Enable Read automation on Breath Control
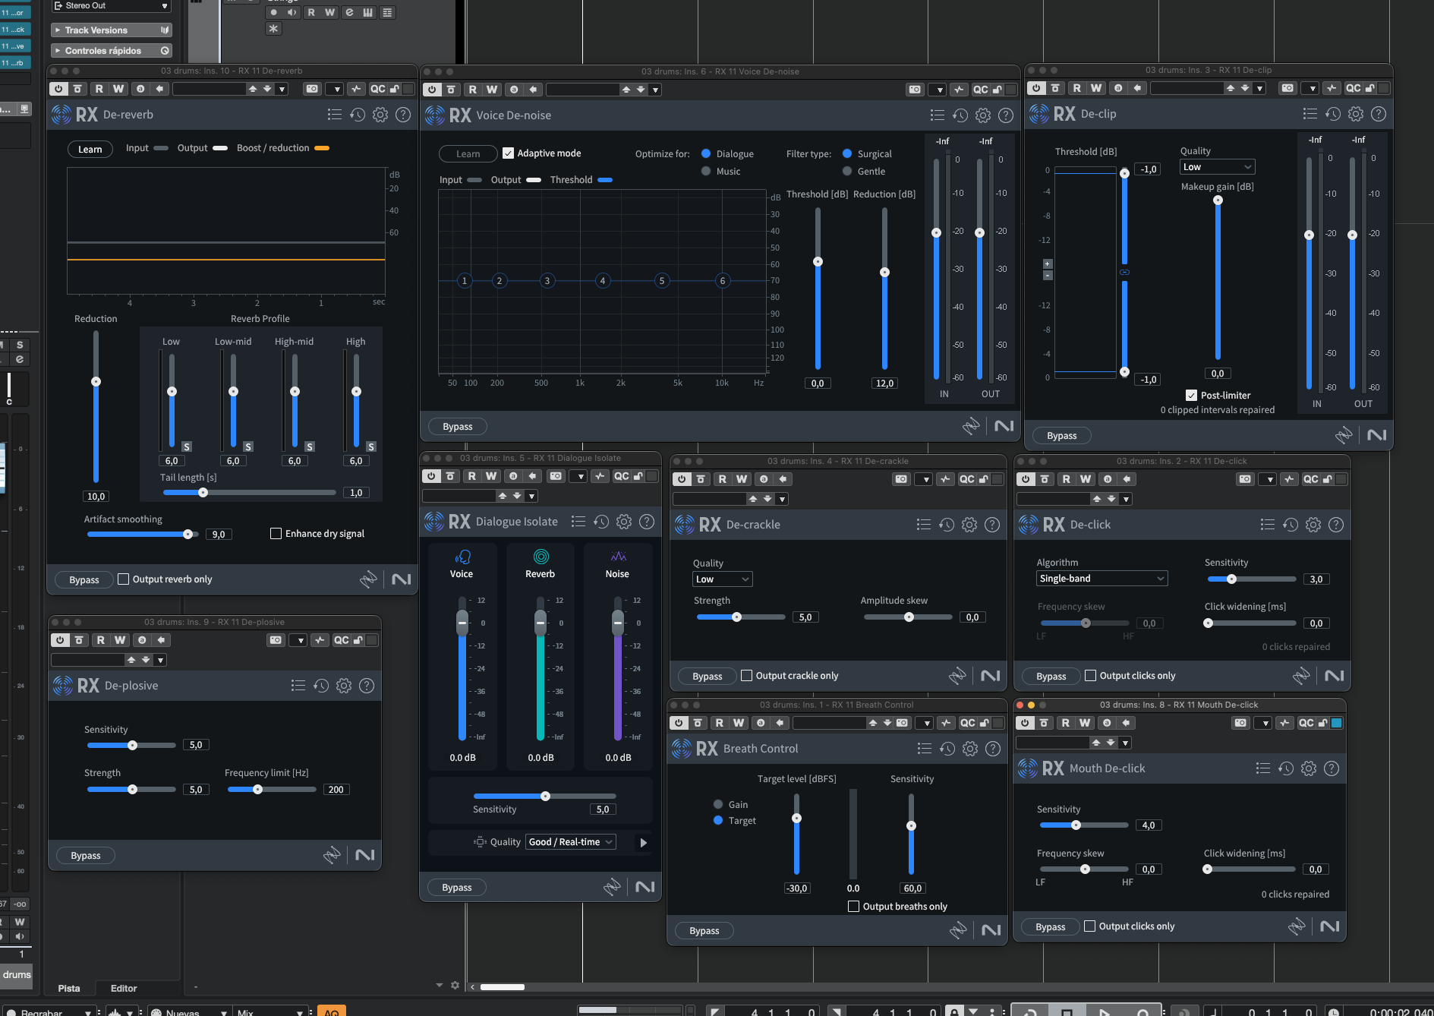The width and height of the screenshot is (1434, 1016). pos(718,722)
